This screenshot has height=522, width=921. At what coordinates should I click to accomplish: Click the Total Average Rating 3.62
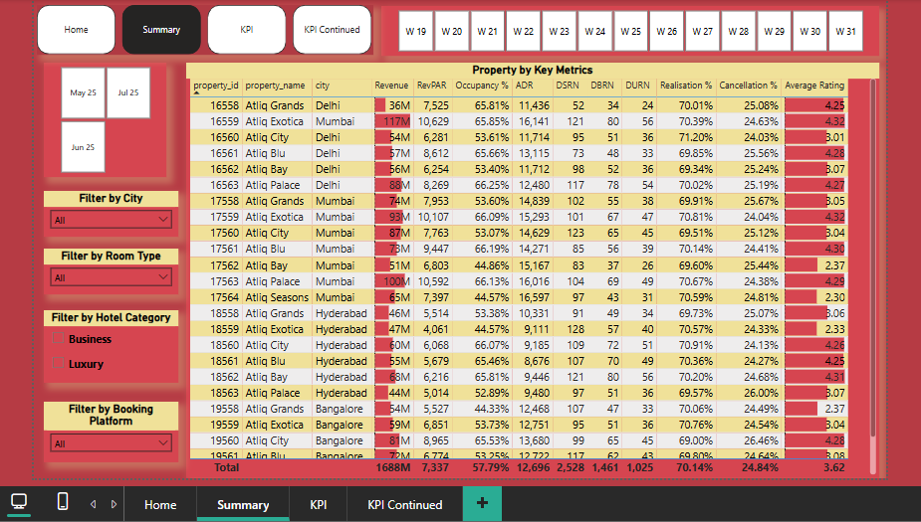click(x=834, y=467)
